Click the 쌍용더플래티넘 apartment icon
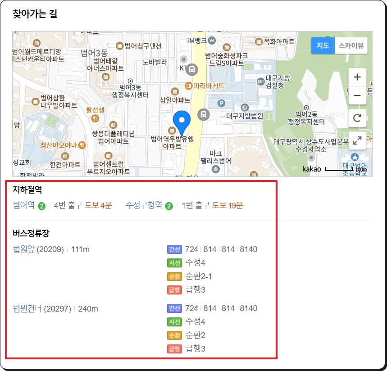 coord(113,125)
